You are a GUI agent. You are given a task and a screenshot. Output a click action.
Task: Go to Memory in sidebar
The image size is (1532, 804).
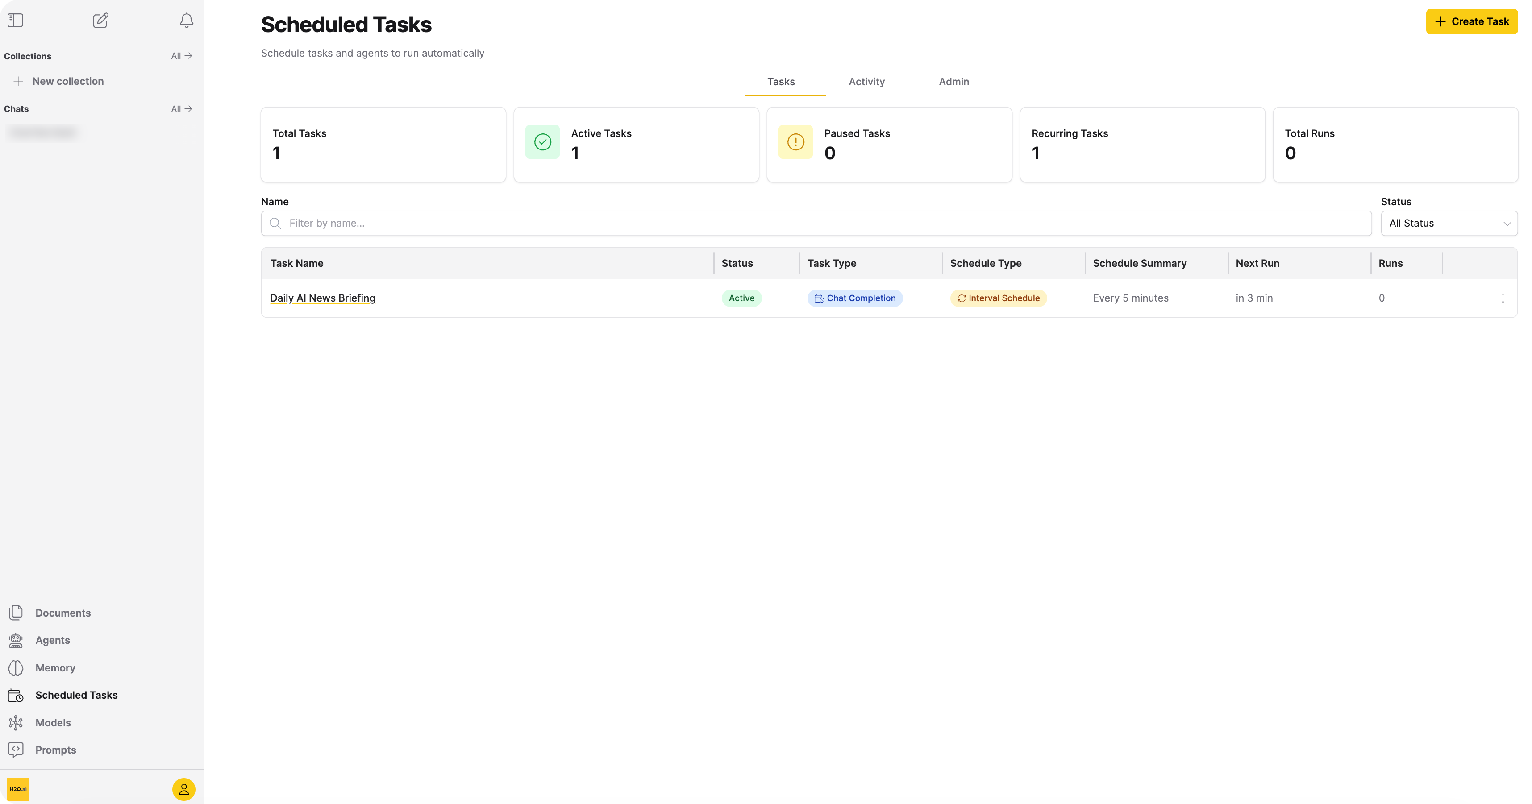point(55,668)
